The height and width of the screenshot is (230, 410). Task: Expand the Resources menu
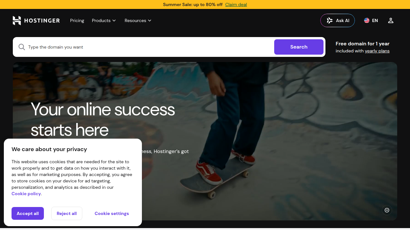138,20
